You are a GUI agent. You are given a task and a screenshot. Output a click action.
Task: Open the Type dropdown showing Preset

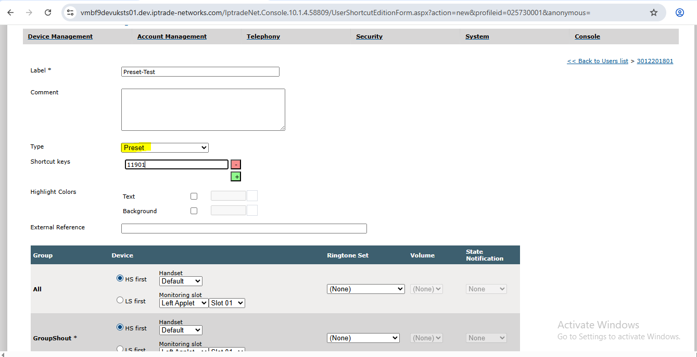pos(165,147)
